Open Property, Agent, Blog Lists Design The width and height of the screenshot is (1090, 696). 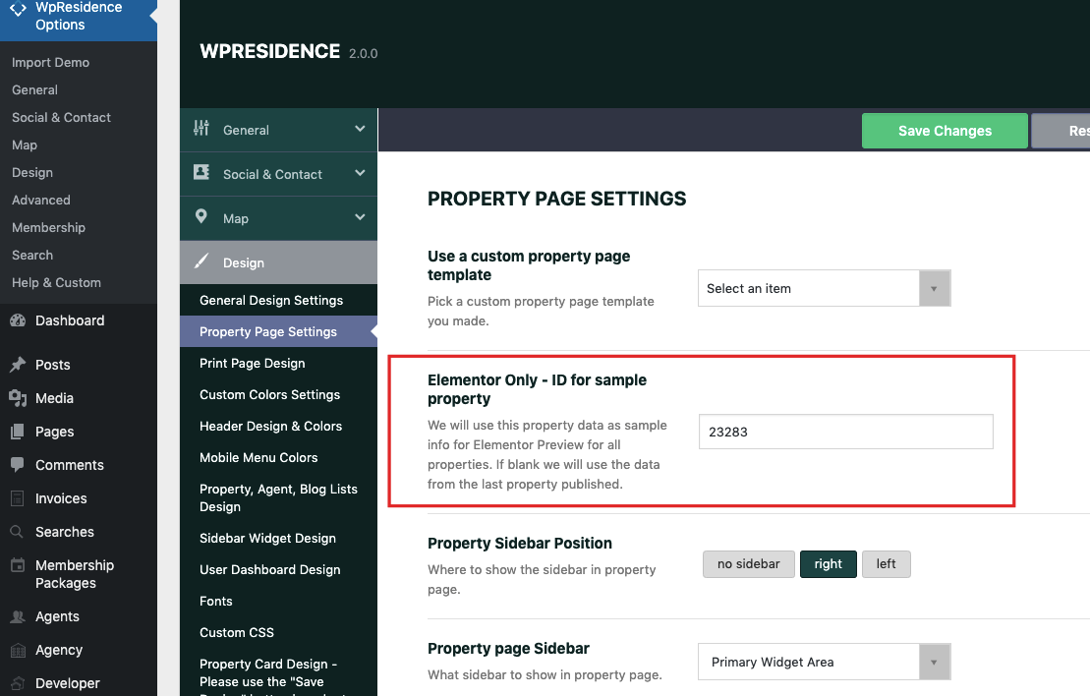point(279,497)
